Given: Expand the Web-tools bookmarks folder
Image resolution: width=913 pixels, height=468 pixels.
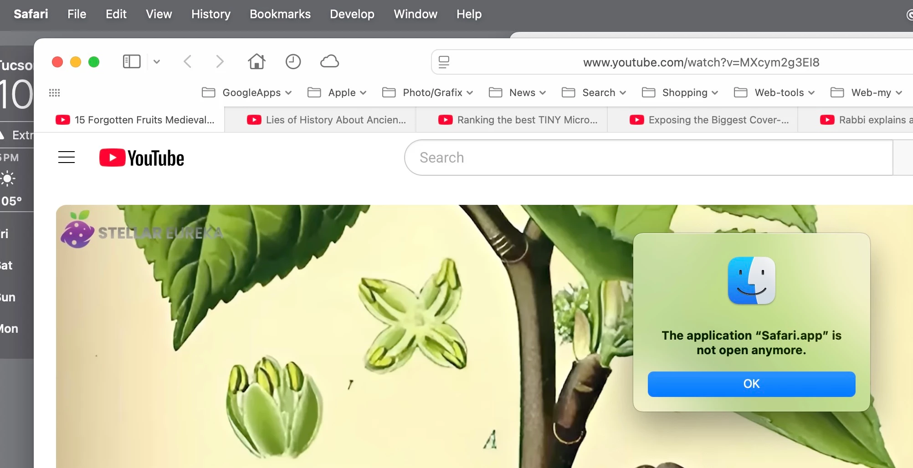Looking at the screenshot, I should pos(775,93).
